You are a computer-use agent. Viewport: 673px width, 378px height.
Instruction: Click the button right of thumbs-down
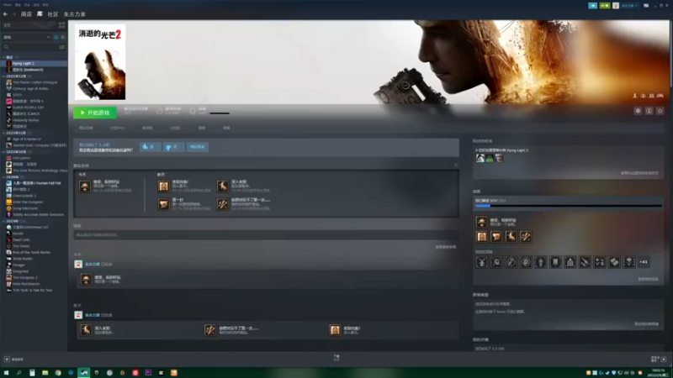(198, 146)
